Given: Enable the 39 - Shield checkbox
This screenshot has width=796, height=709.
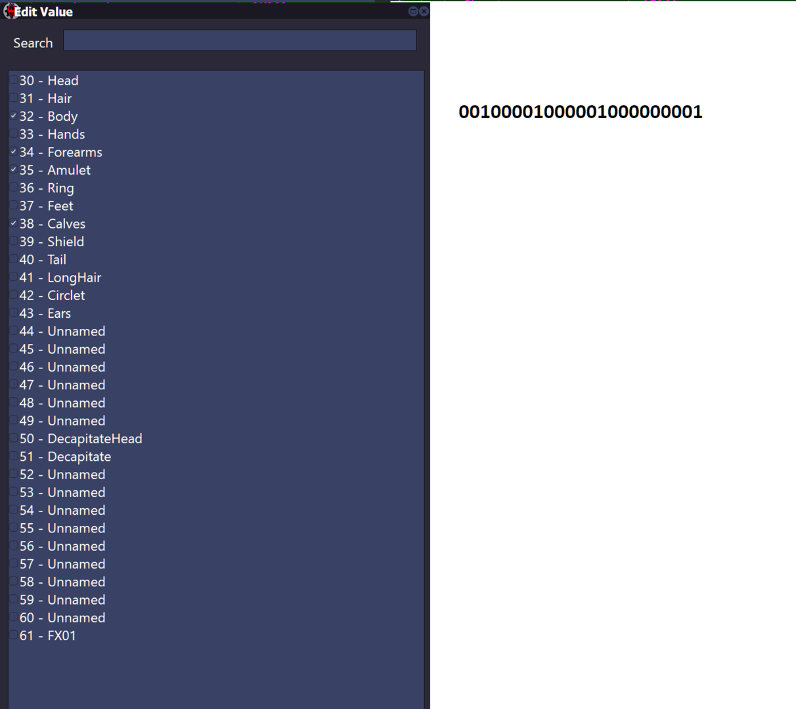Looking at the screenshot, I should tap(13, 241).
